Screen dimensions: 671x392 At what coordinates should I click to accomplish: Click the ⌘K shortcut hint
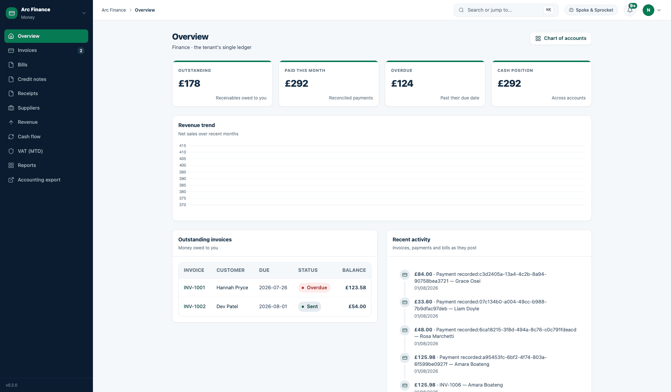[x=549, y=10]
